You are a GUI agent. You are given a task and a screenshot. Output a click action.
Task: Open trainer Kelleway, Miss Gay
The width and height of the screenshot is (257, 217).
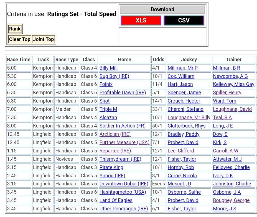pos(233,84)
